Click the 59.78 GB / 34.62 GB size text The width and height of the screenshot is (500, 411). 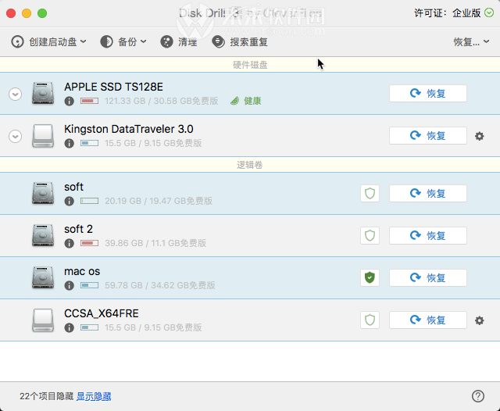(x=160, y=285)
